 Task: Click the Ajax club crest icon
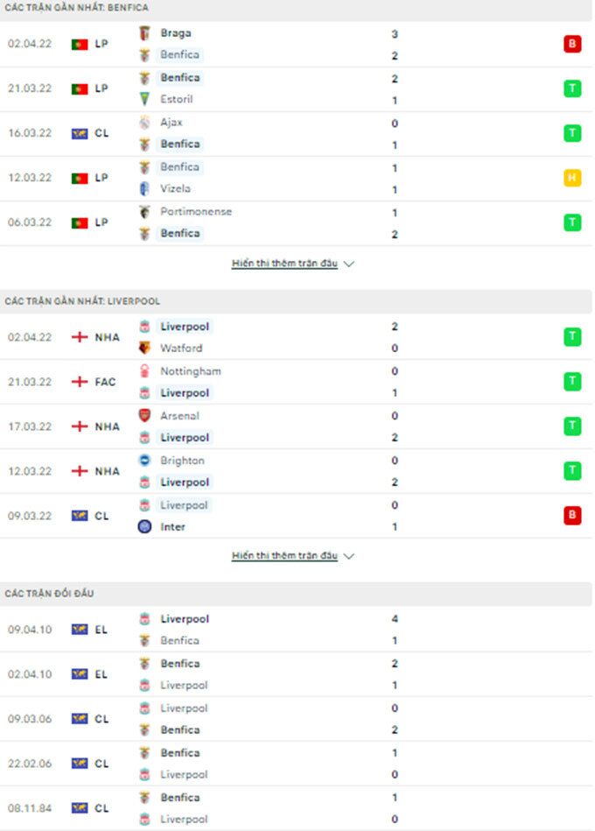point(144,123)
